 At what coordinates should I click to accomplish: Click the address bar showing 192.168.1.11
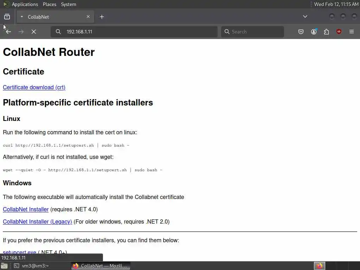tap(134, 32)
